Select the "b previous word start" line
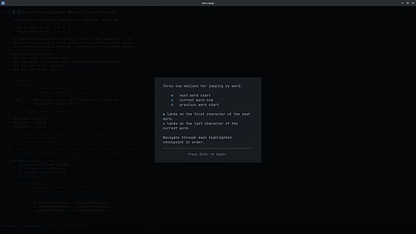 click(x=195, y=105)
